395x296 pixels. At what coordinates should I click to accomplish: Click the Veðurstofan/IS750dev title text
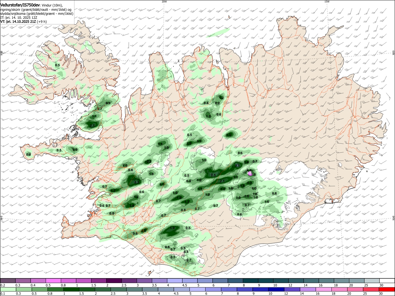click(20, 5)
